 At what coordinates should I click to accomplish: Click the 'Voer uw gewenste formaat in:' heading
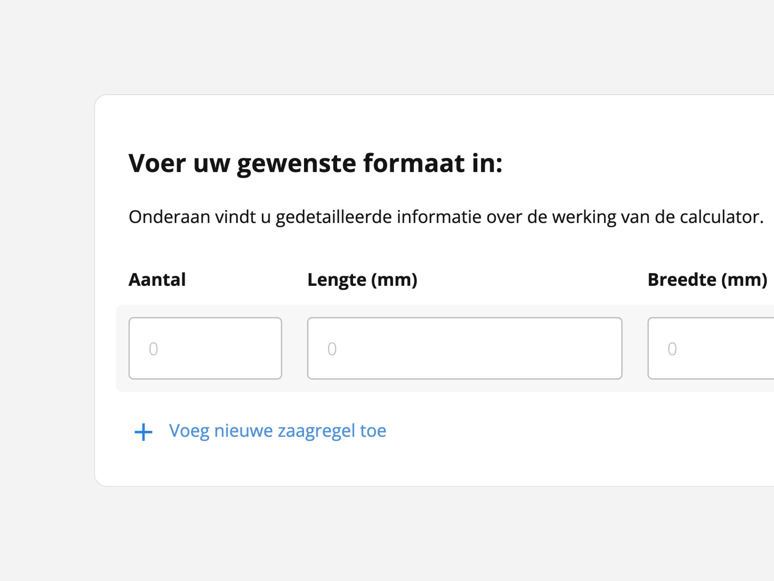(x=315, y=164)
